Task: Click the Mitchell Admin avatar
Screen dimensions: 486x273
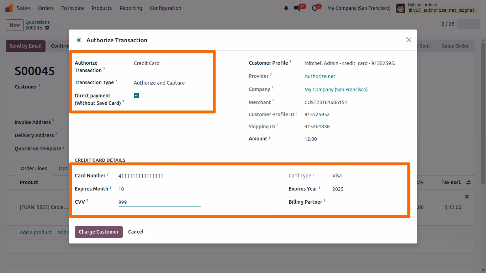Action: [401, 8]
